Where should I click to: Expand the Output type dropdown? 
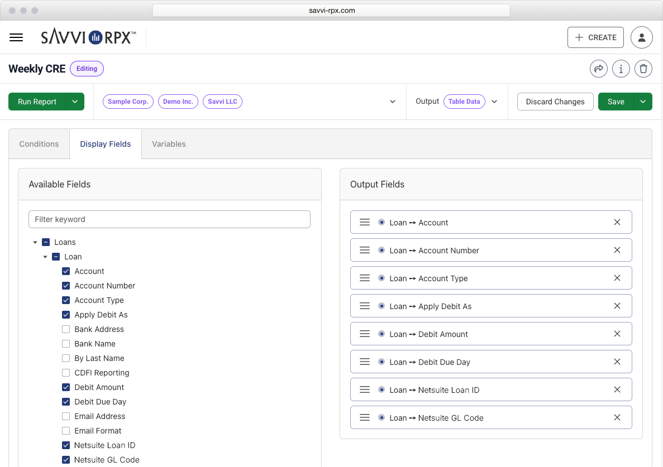pos(494,102)
